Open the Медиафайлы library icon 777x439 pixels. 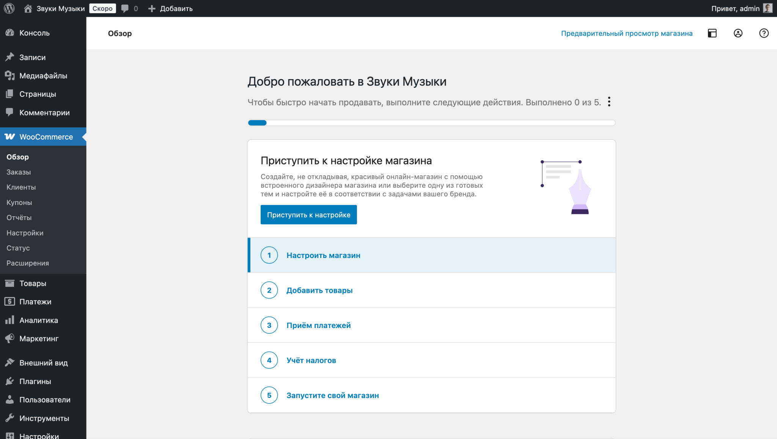(10, 75)
